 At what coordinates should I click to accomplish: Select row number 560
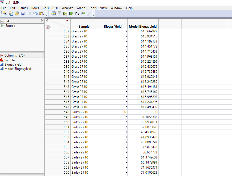67,173
